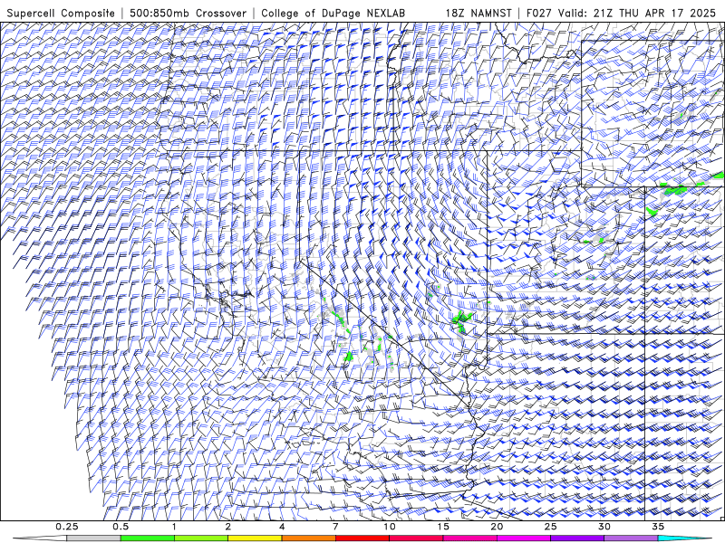The image size is (725, 543).
Task: Click the gray 0.25–0.5 color bar segment
Action: [93, 538]
